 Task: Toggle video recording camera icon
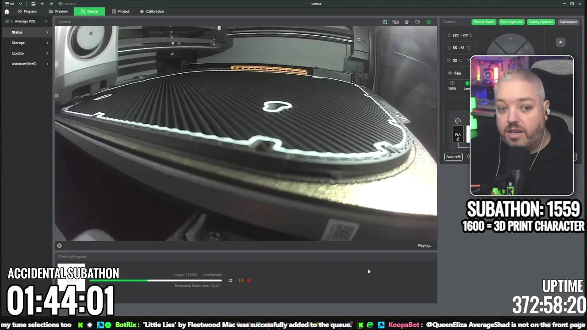(x=417, y=22)
